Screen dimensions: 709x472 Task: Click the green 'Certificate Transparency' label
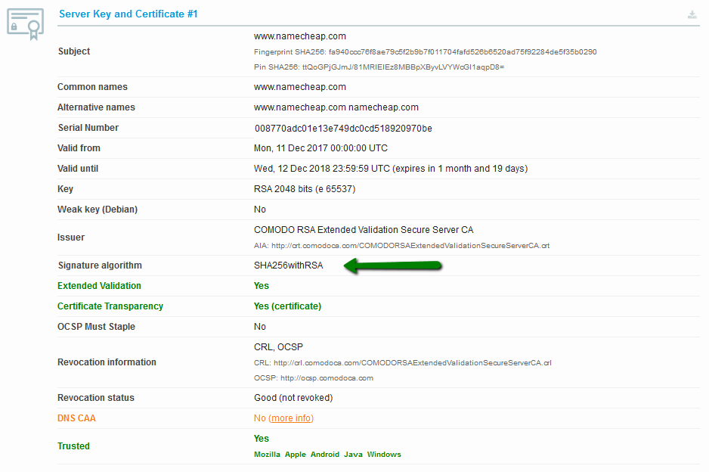[110, 306]
